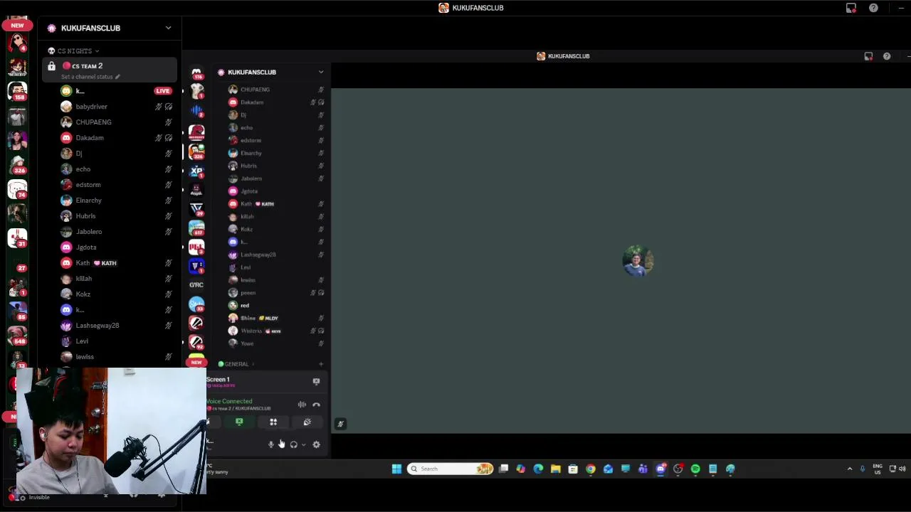Open soundboard button in voice panel
The image size is (911, 512).
(307, 422)
